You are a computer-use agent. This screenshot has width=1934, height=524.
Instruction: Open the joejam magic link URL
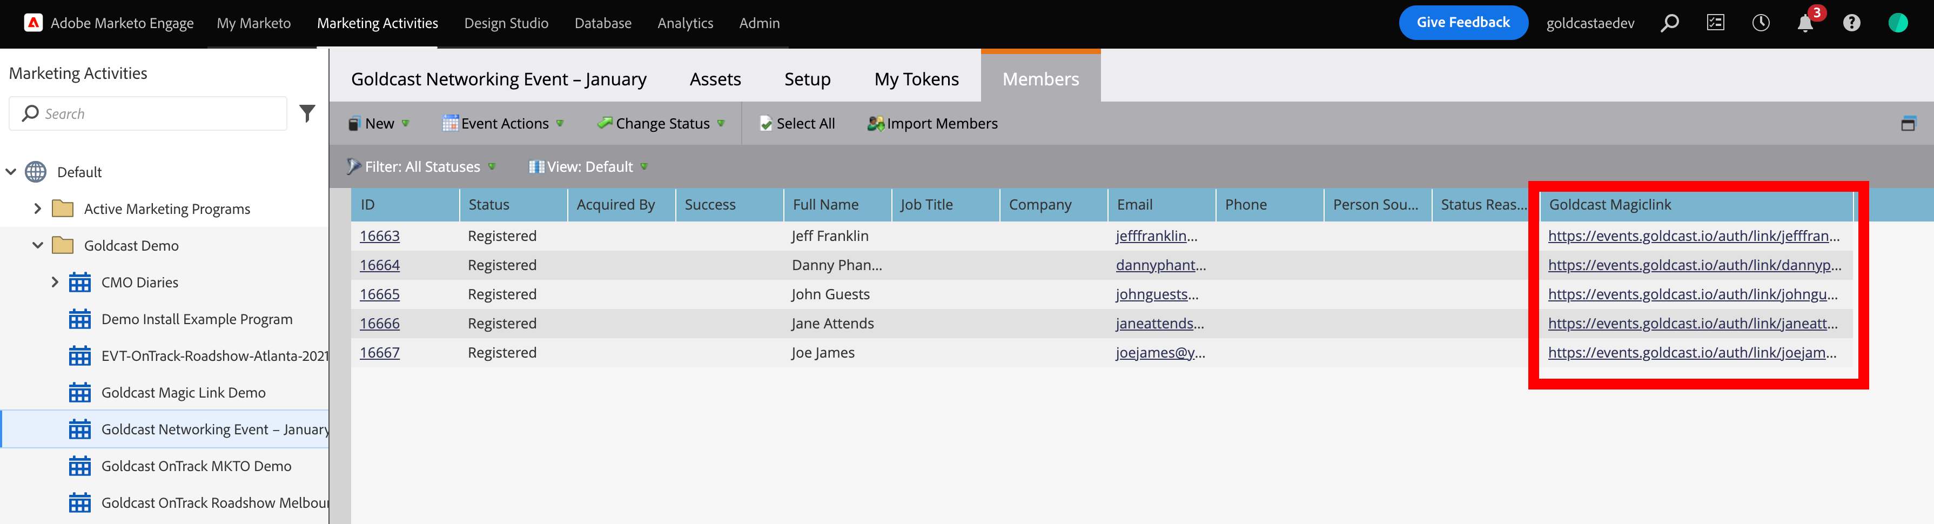coord(1691,353)
